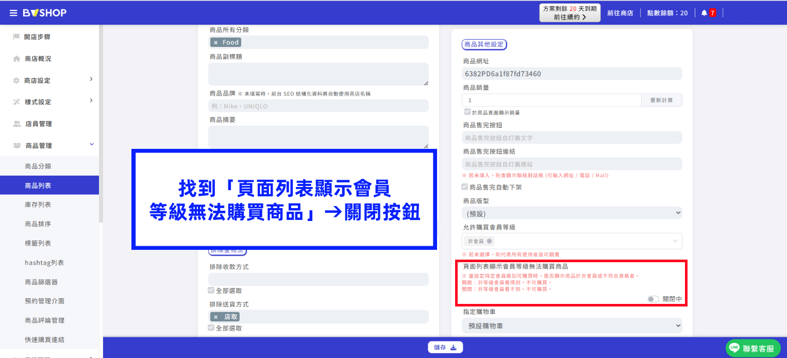Viewport: 787px width, 358px height.
Task: Select 商品列表 in sidebar
Action: [49, 185]
